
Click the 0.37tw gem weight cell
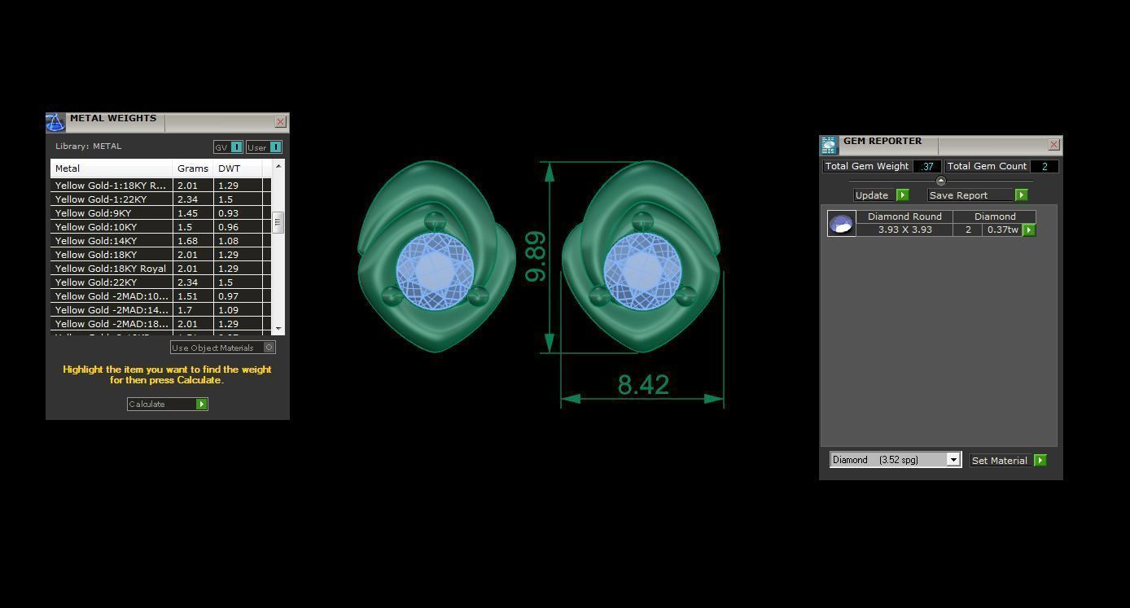(1002, 230)
